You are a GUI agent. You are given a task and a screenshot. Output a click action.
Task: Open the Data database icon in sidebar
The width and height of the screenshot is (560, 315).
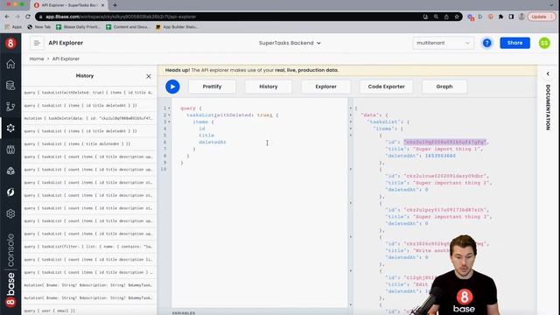coord(10,86)
